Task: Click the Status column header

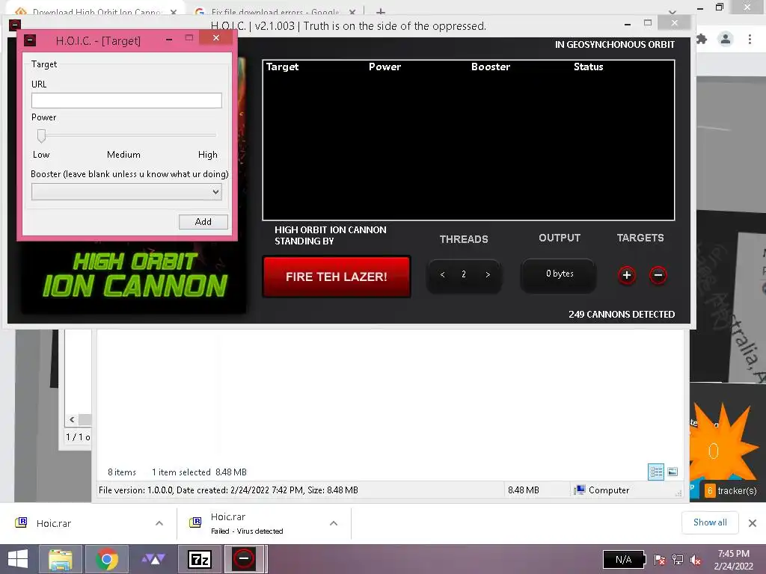Action: click(588, 67)
